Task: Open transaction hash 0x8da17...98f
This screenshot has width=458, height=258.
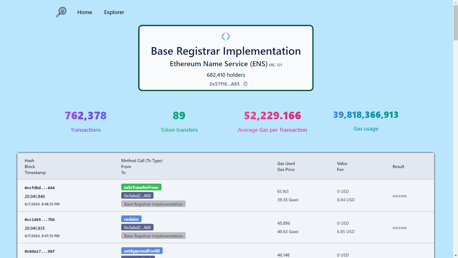Action: (x=40, y=251)
